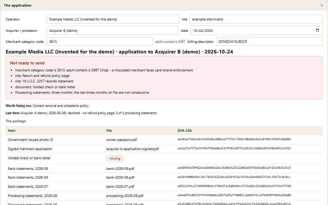Screen dimensions: 328x205
Task: Select the "Item" column header
Action: 11,131
